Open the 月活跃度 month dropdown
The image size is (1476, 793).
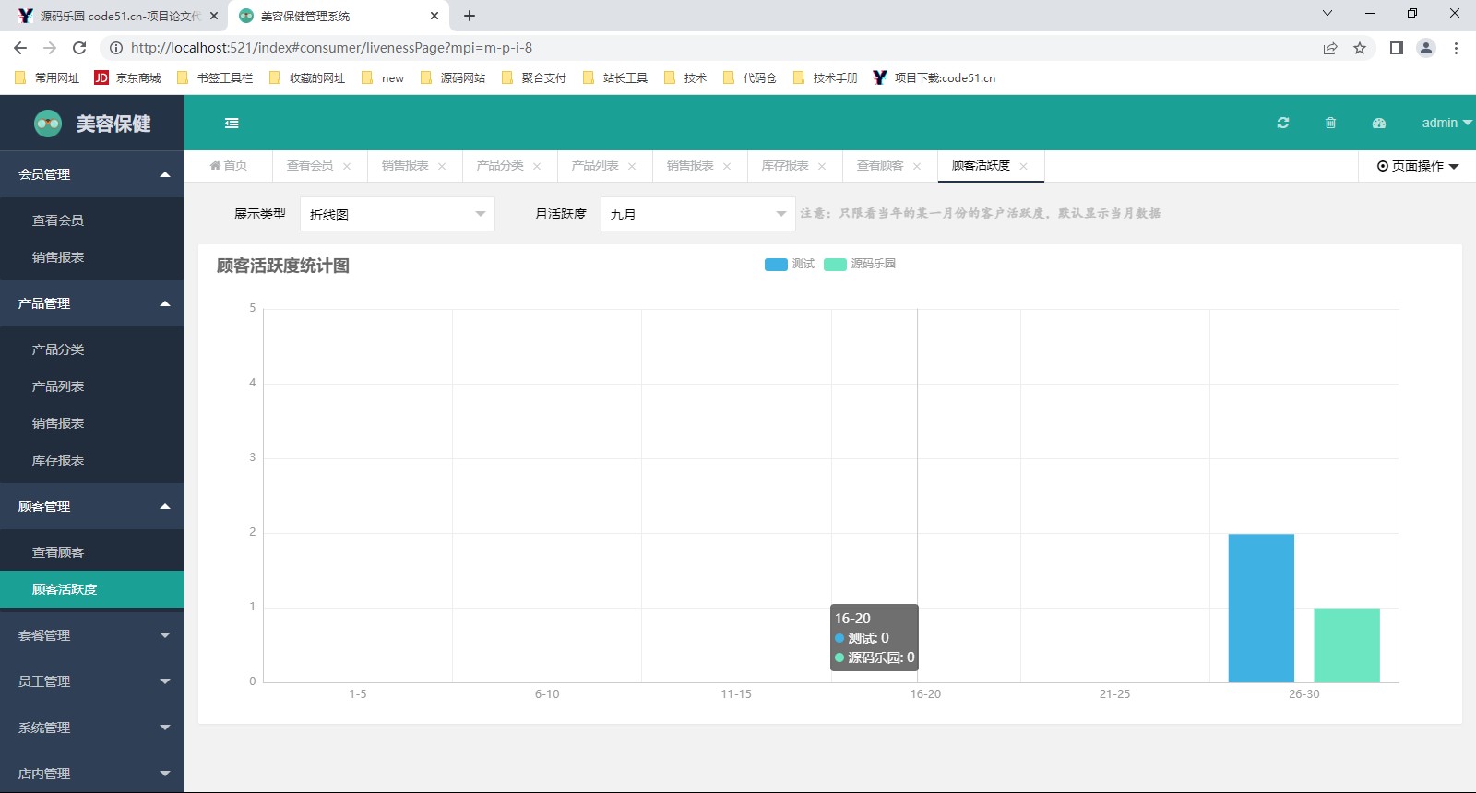coord(697,214)
